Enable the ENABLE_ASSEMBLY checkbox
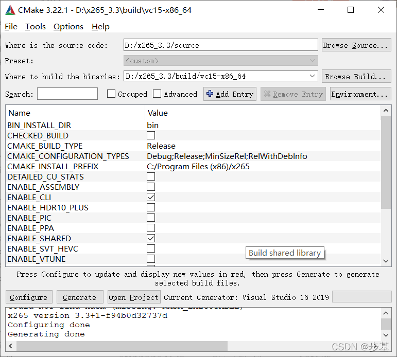This screenshot has height=357, width=397. click(151, 187)
